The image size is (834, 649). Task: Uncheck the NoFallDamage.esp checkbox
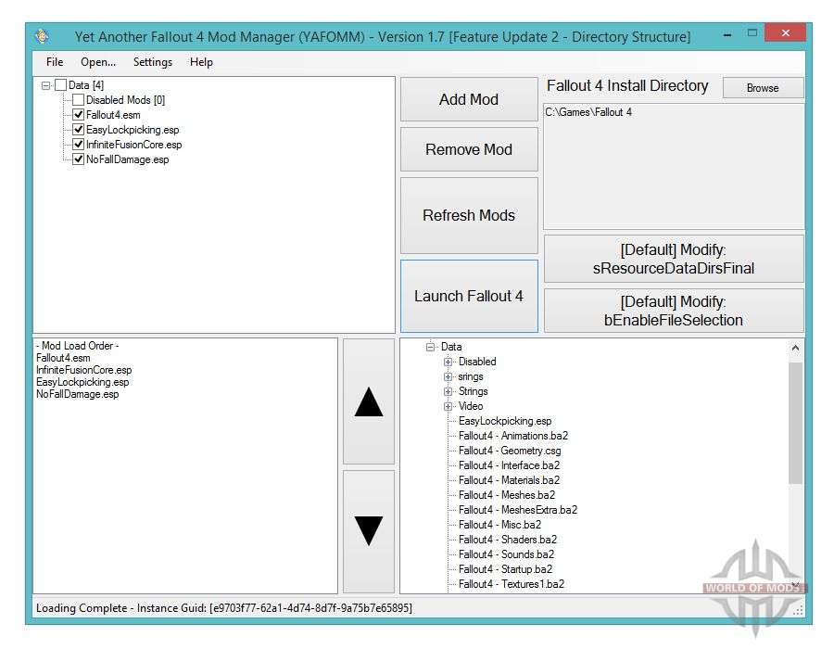[x=78, y=159]
